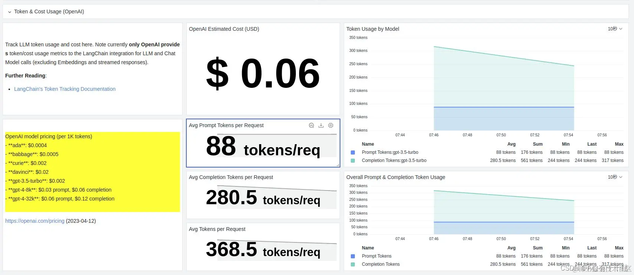Click 561 tokens Sum value in Token Usage by Model

coord(532,160)
